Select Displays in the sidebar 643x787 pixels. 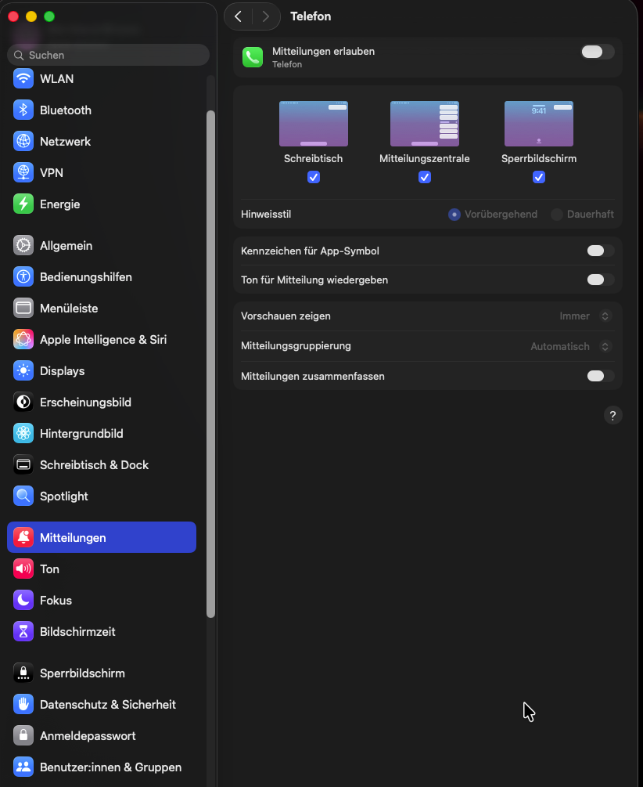(102, 371)
